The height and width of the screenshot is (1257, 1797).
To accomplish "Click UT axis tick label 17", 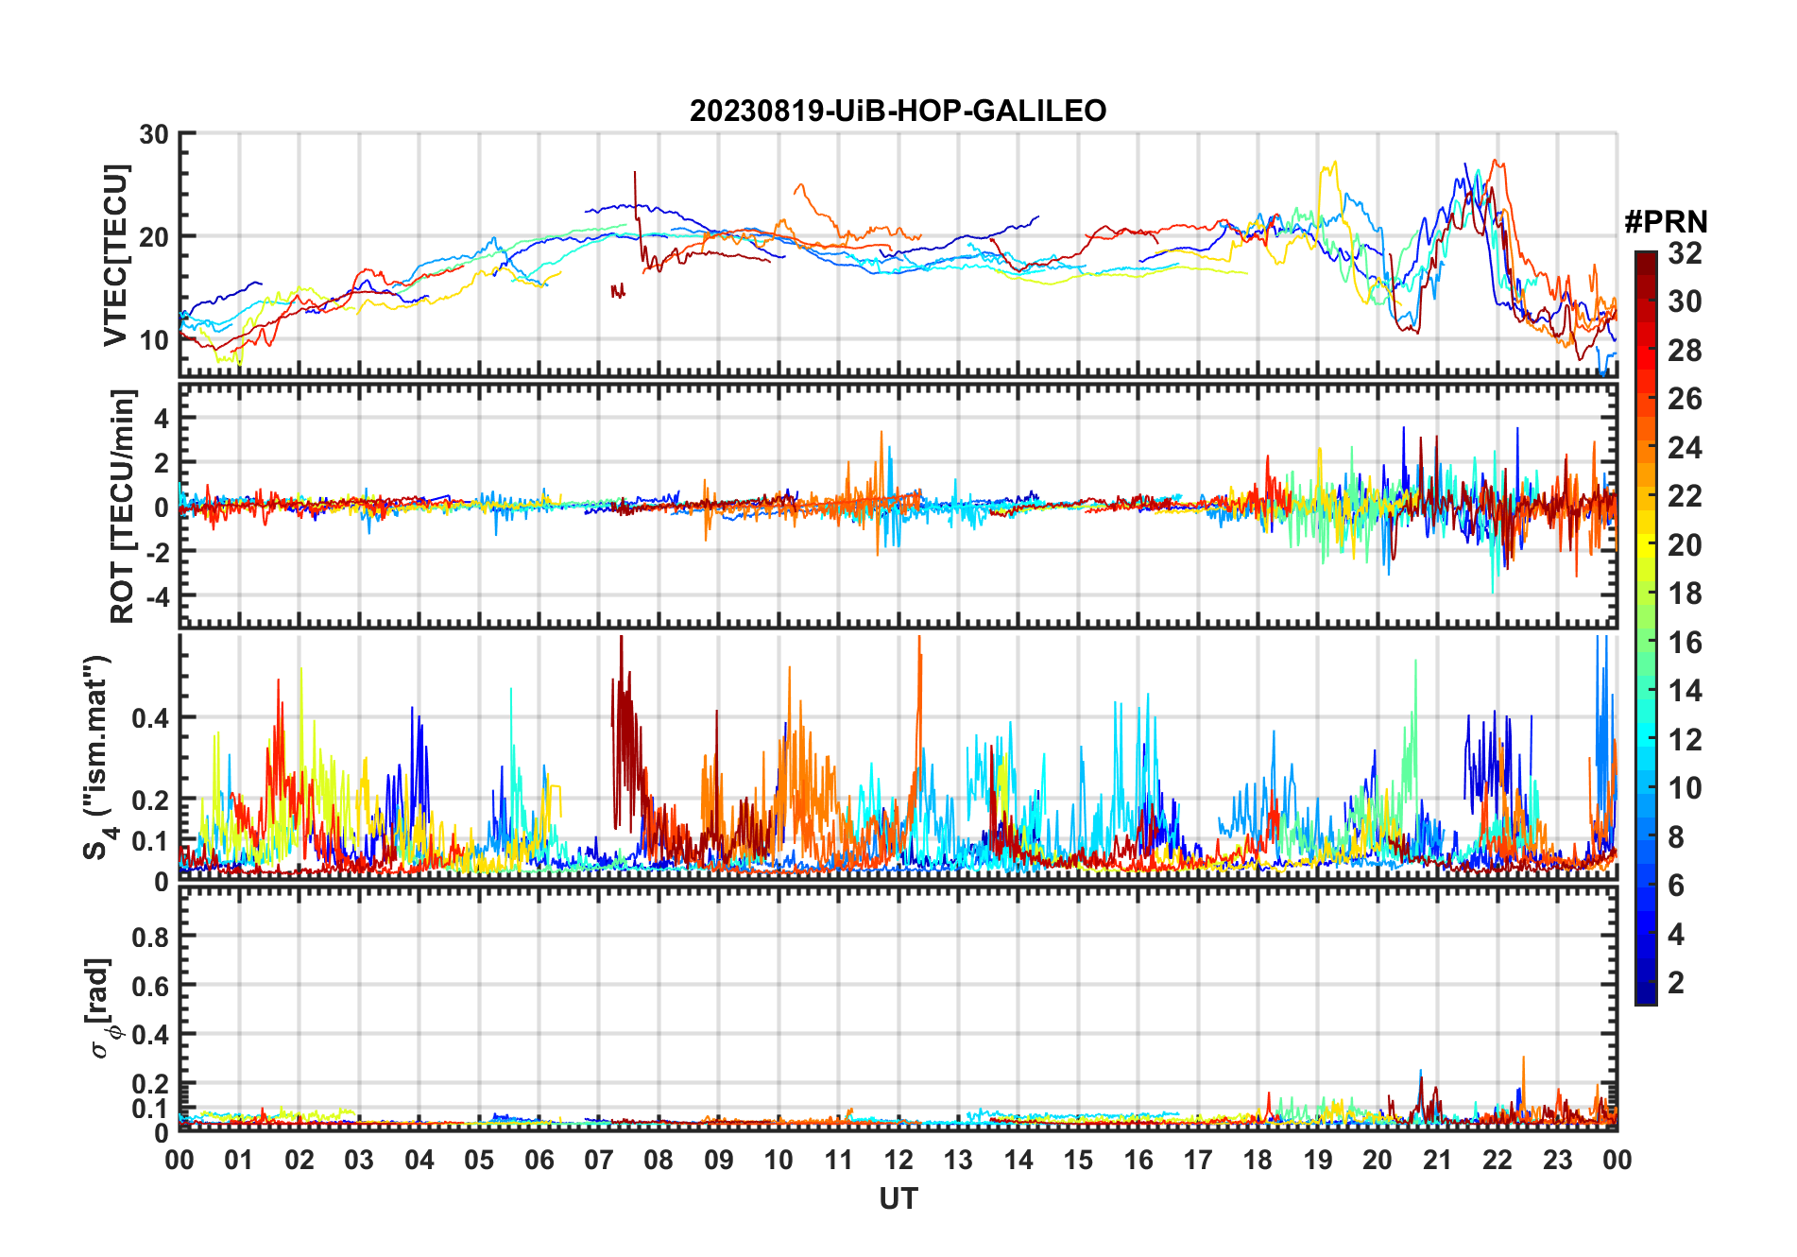I will [1198, 1160].
